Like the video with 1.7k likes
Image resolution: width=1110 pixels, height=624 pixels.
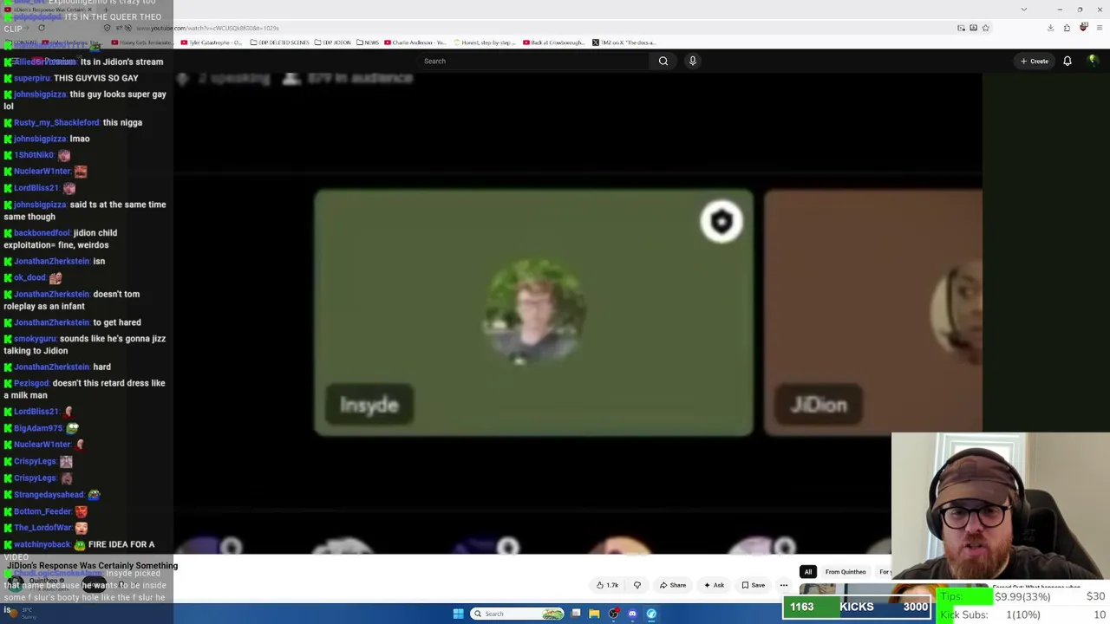pyautogui.click(x=607, y=585)
